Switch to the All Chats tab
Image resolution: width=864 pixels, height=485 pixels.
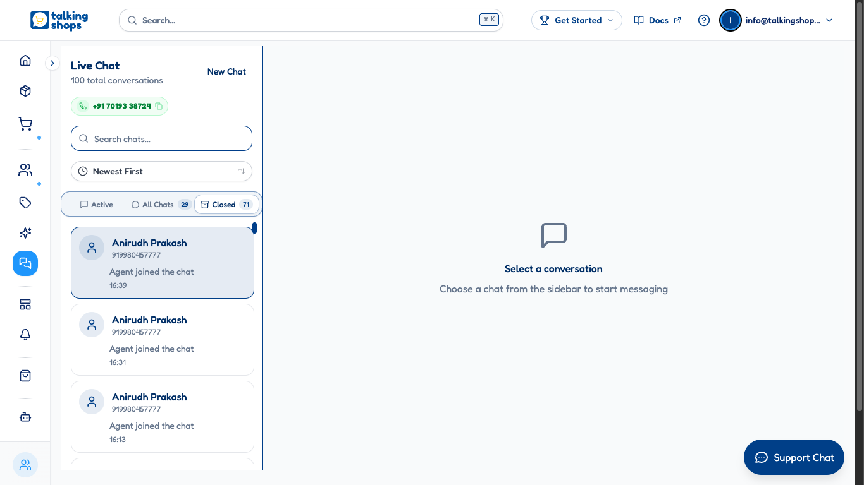pos(159,205)
